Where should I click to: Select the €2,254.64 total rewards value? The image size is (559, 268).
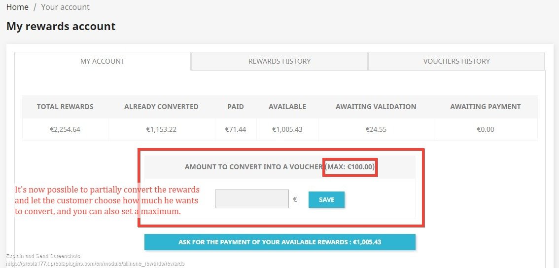(x=65, y=129)
